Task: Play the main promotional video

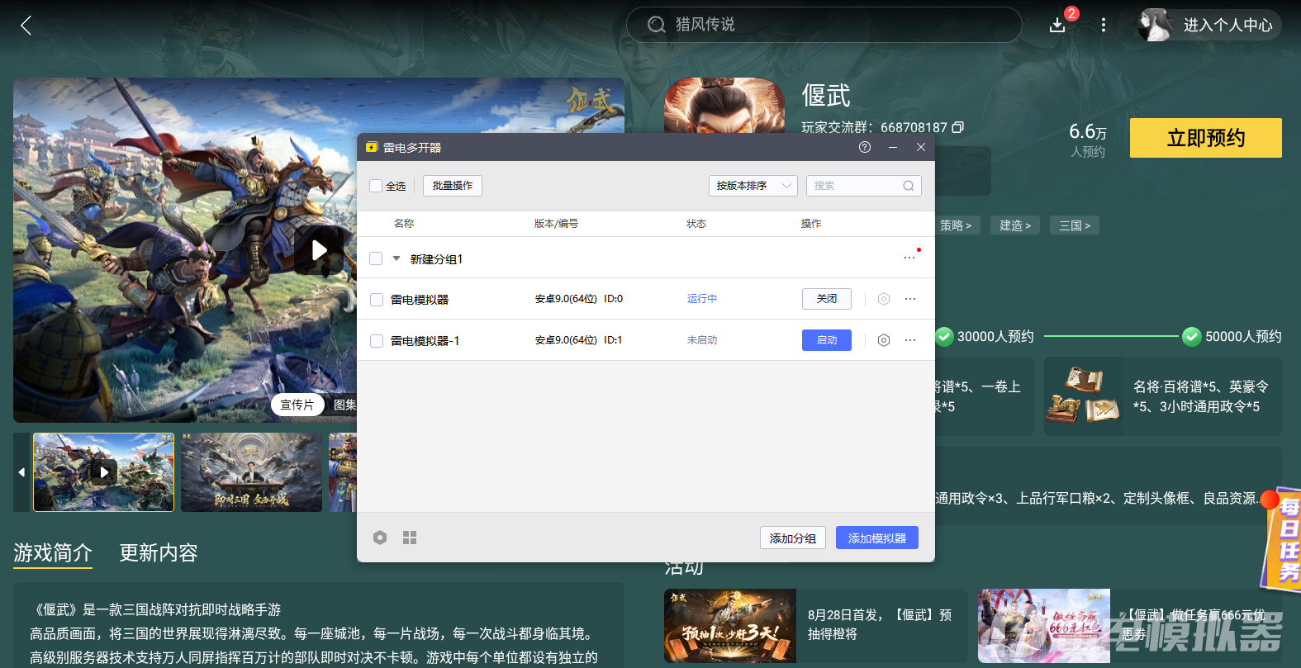Action: click(319, 250)
